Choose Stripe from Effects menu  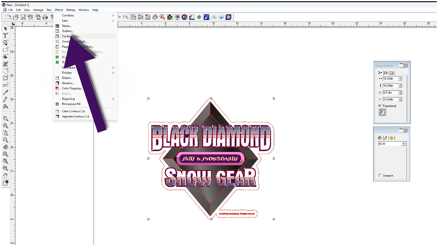[85, 26]
